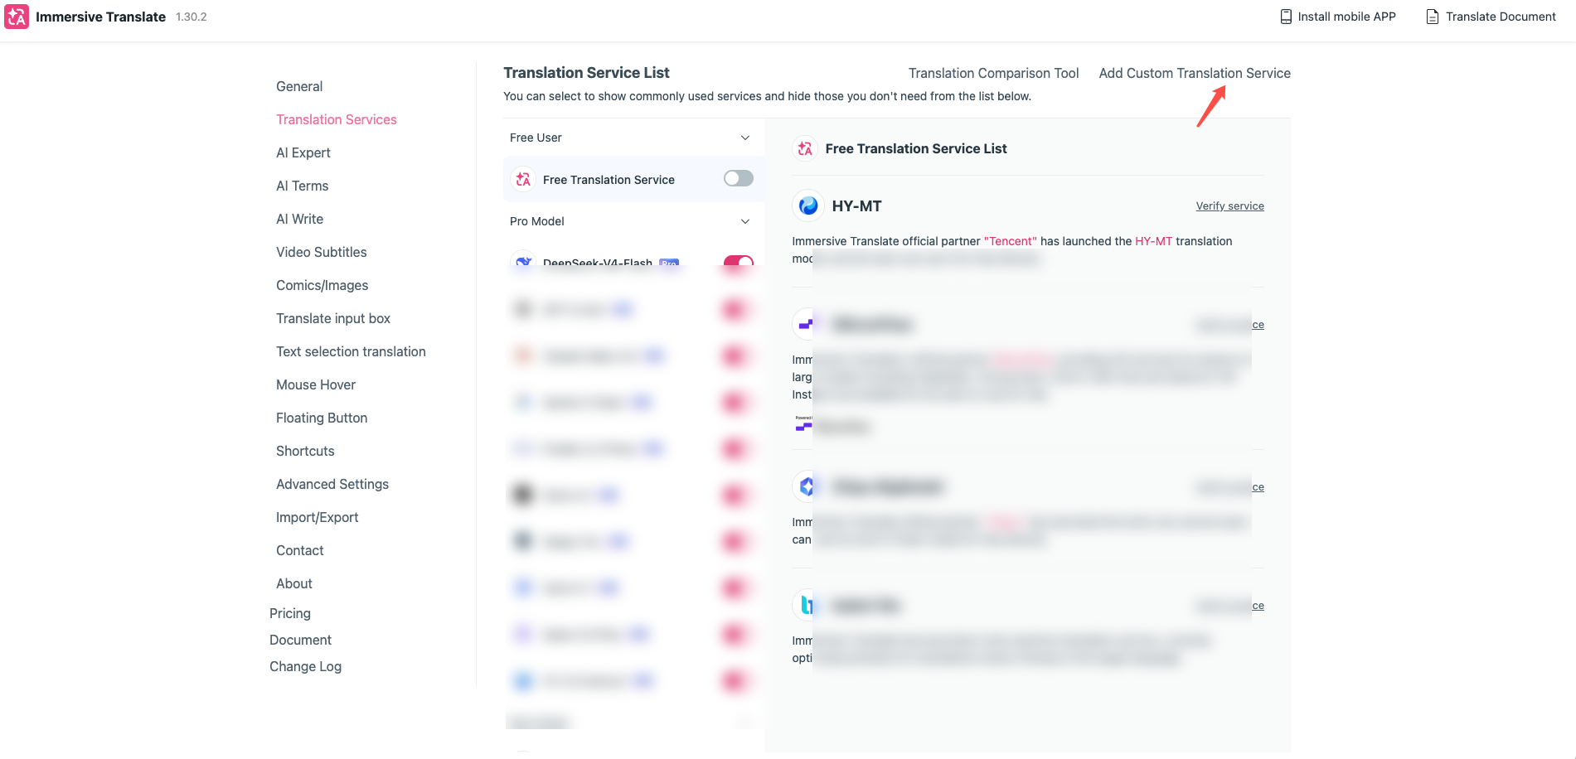This screenshot has height=759, width=1576.
Task: Click the Free Translation Service List header icon
Action: coord(805,148)
